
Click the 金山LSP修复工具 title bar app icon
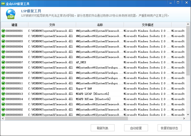pos(3,3)
